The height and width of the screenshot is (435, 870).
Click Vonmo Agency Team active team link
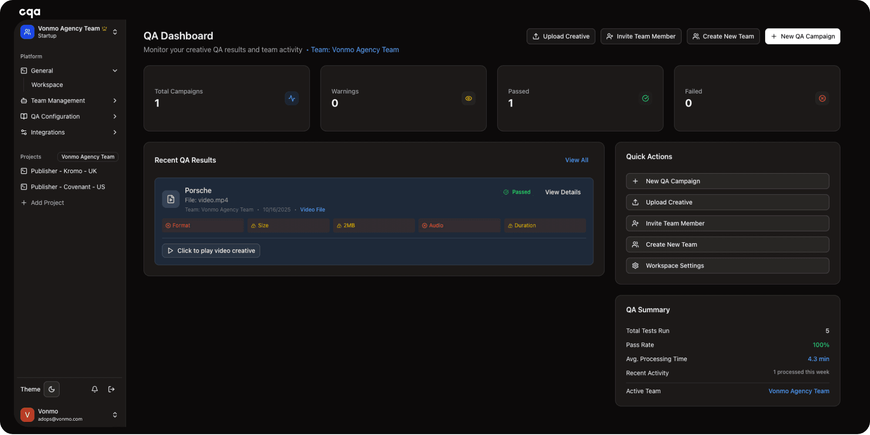pos(799,391)
